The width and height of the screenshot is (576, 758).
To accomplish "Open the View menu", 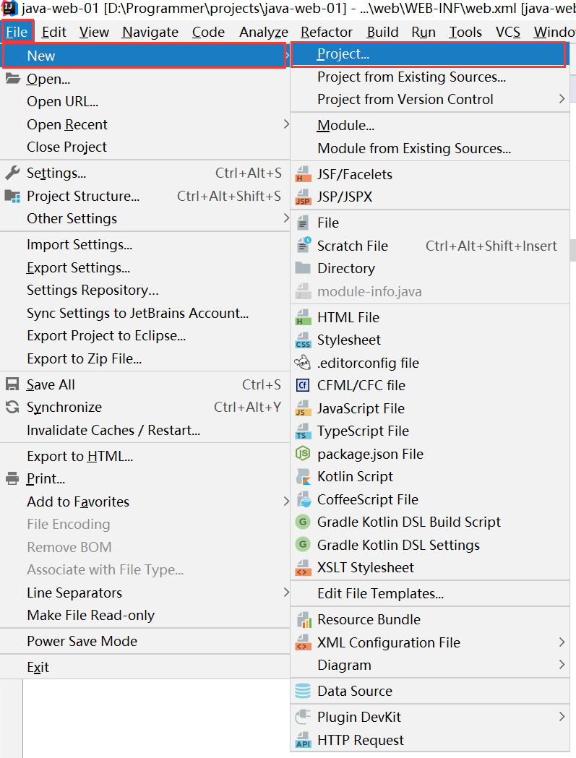I will pos(94,32).
